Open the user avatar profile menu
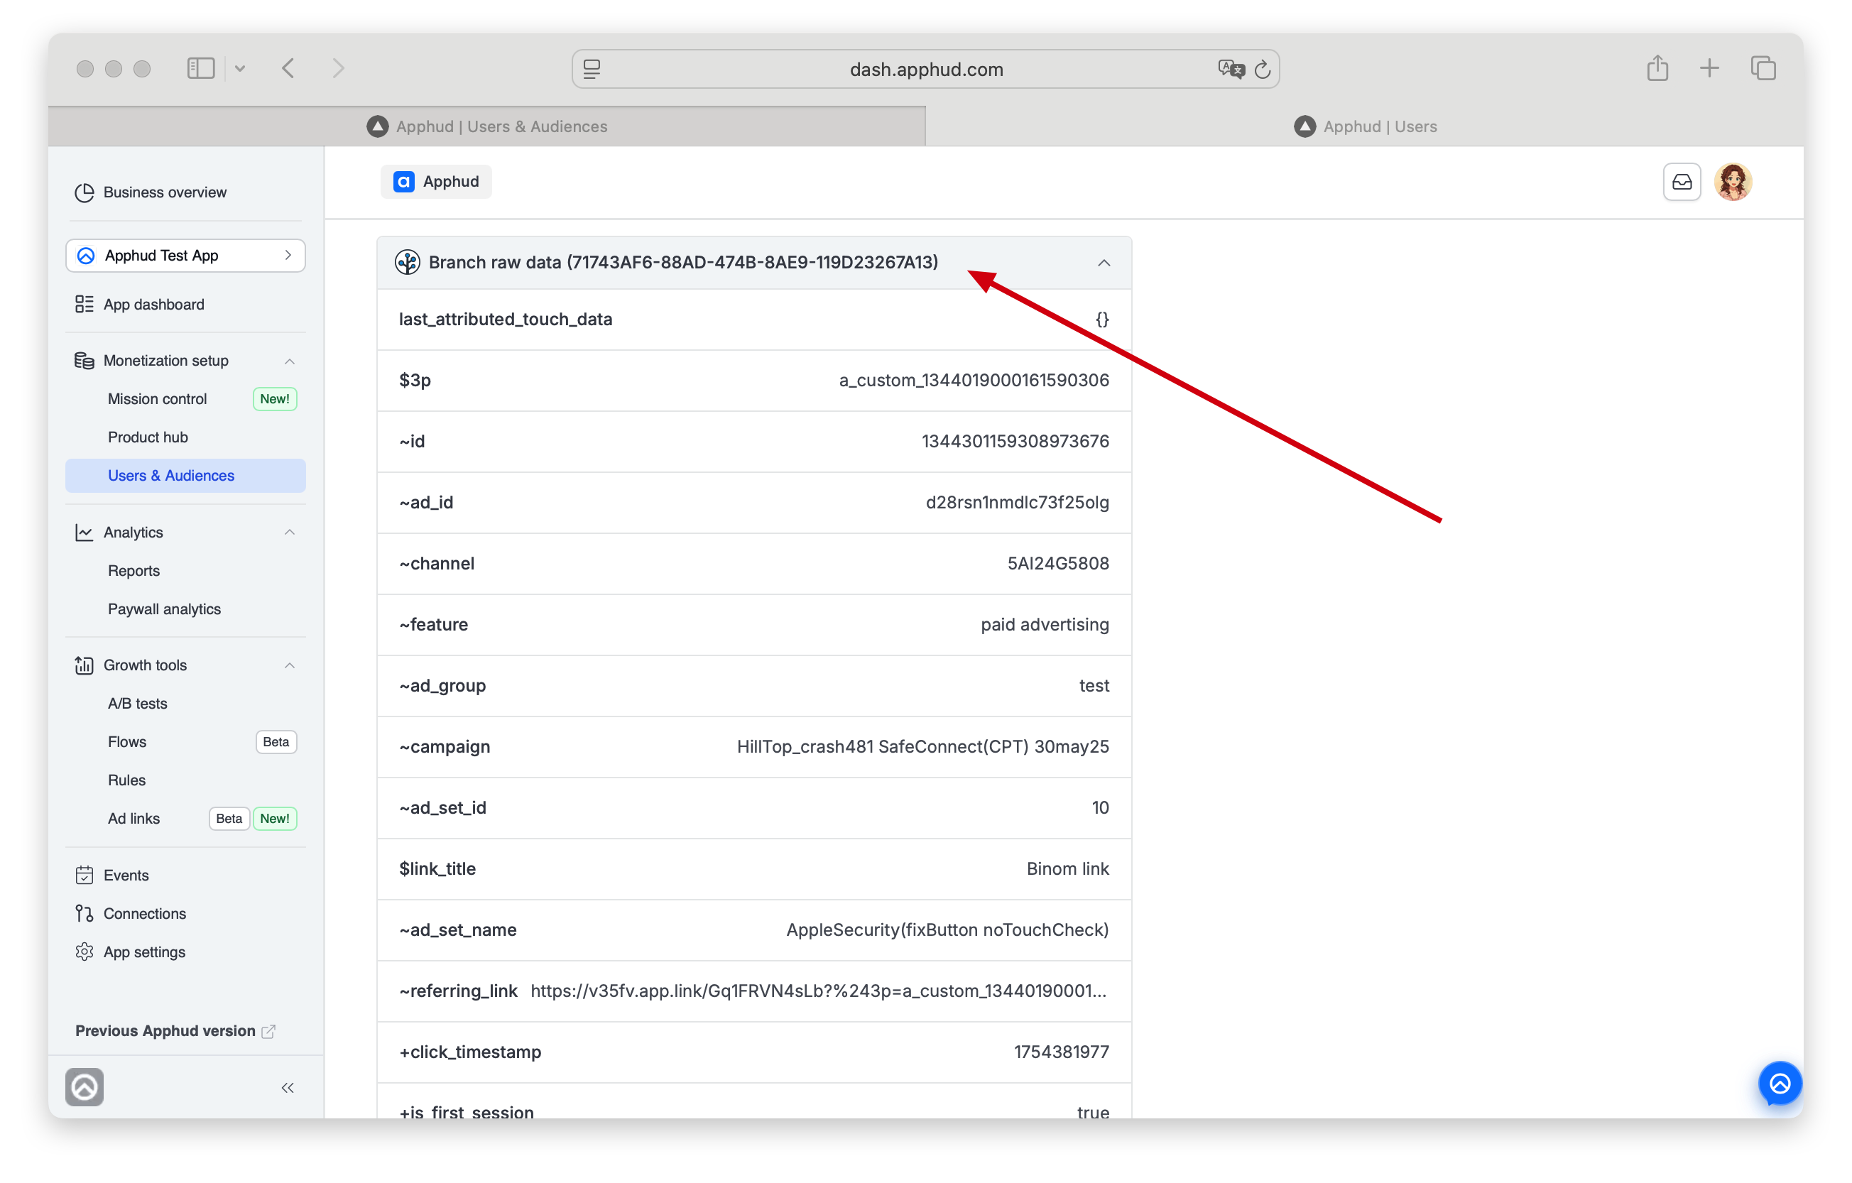Image resolution: width=1852 pixels, height=1183 pixels. click(x=1732, y=182)
